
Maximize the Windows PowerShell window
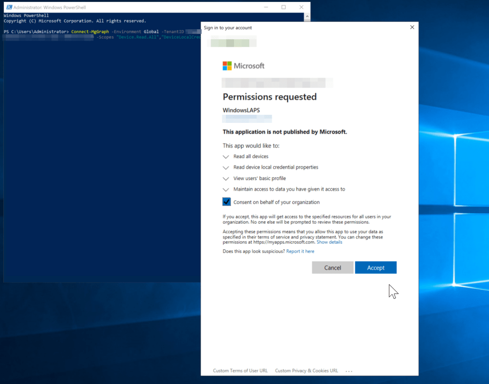click(284, 7)
